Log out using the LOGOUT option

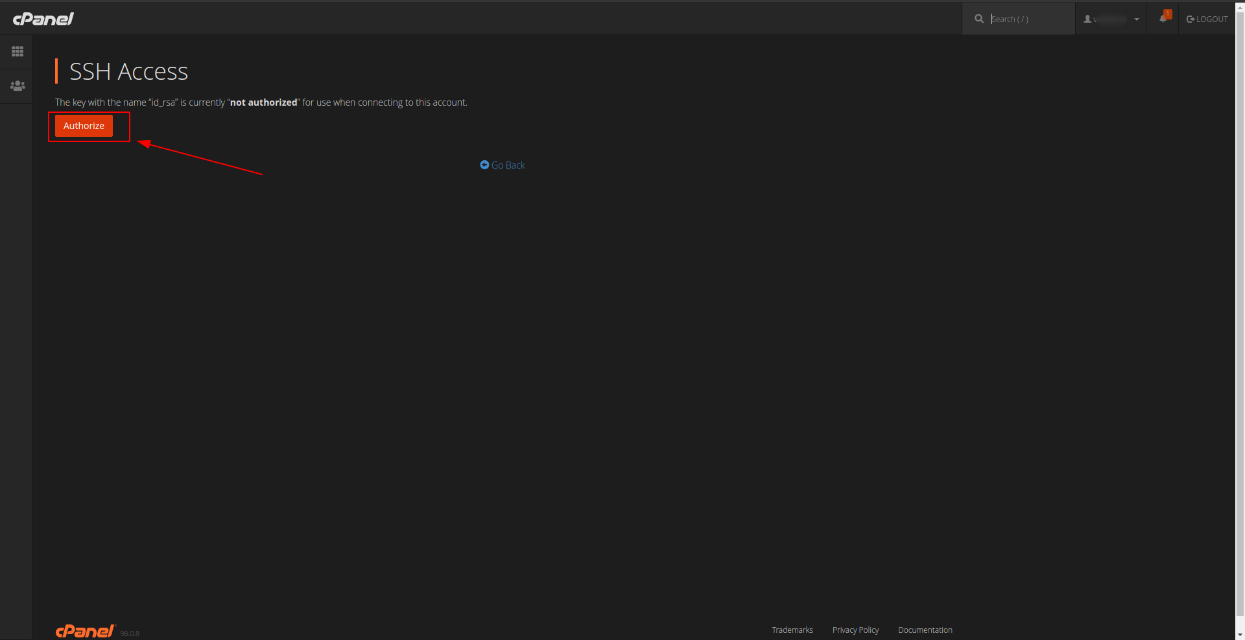tap(1207, 19)
